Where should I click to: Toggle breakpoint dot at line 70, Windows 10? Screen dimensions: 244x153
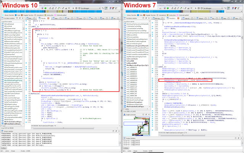pyautogui.click(x=26, y=44)
